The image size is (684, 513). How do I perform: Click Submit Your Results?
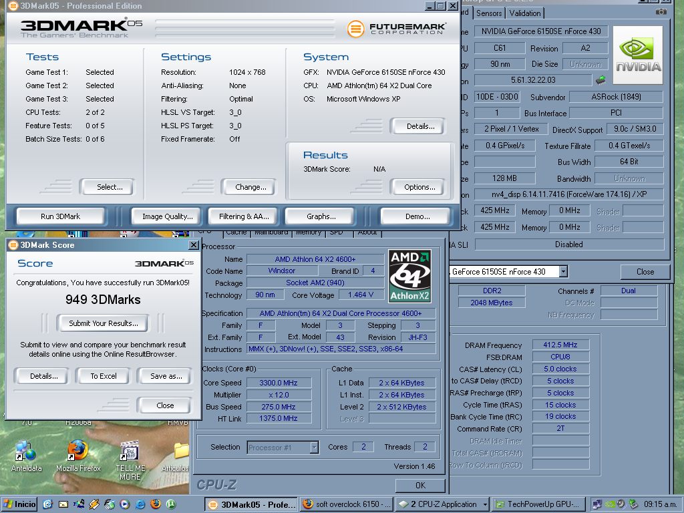(104, 323)
